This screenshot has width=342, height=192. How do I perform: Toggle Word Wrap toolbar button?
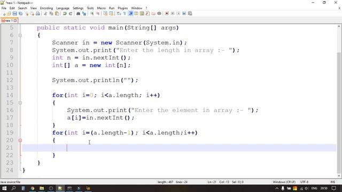119,13
